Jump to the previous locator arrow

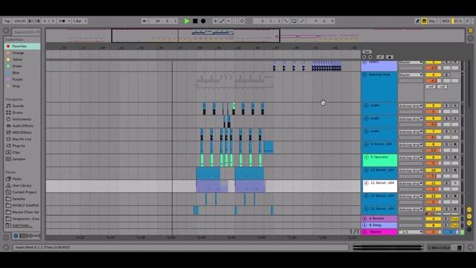coord(364,57)
